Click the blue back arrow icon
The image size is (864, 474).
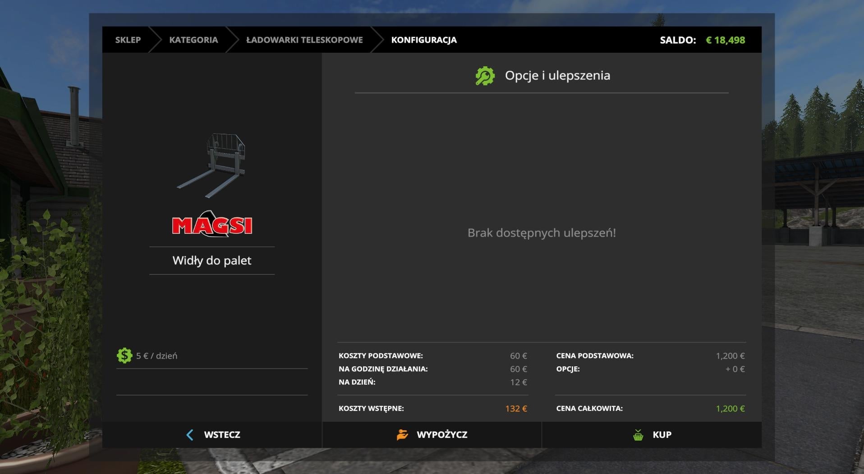tap(190, 435)
